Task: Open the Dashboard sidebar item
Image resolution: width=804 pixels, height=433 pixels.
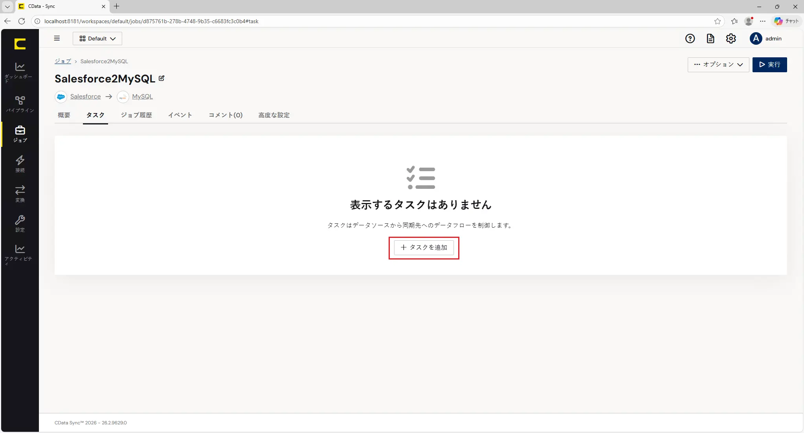Action: click(20, 73)
